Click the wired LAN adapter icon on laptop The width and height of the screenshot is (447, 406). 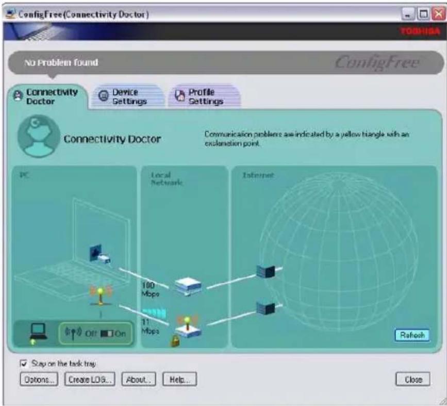tap(100, 254)
